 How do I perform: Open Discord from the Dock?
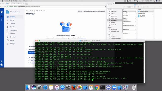point(108,87)
